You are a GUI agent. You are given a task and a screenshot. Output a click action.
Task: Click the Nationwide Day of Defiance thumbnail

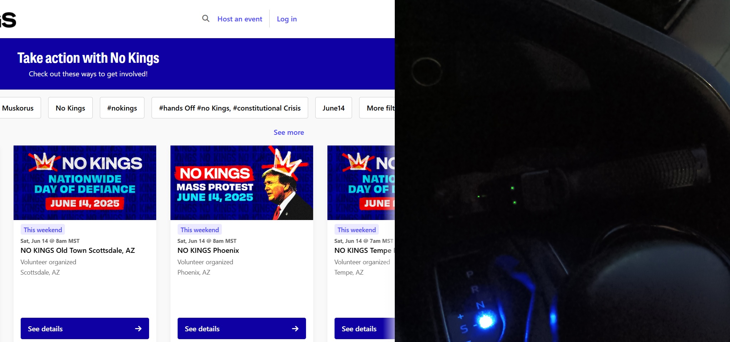coord(85,183)
